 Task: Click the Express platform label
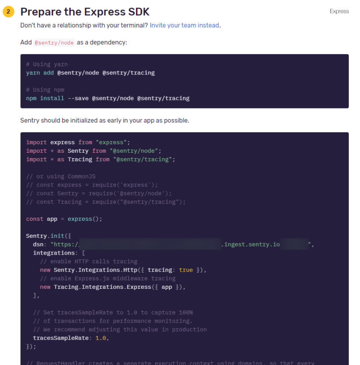[339, 11]
